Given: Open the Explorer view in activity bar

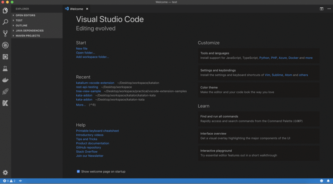Looking at the screenshot, I should (x=5, y=10).
